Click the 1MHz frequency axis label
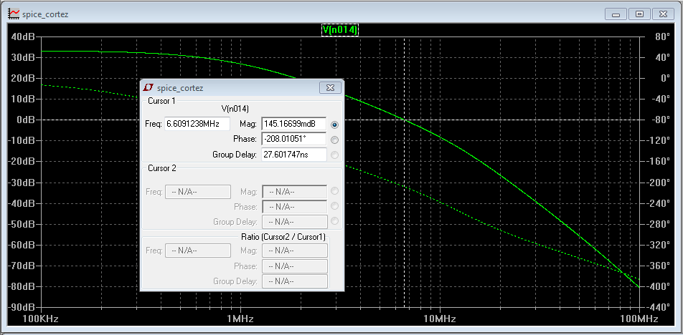The width and height of the screenshot is (683, 335). [x=240, y=319]
